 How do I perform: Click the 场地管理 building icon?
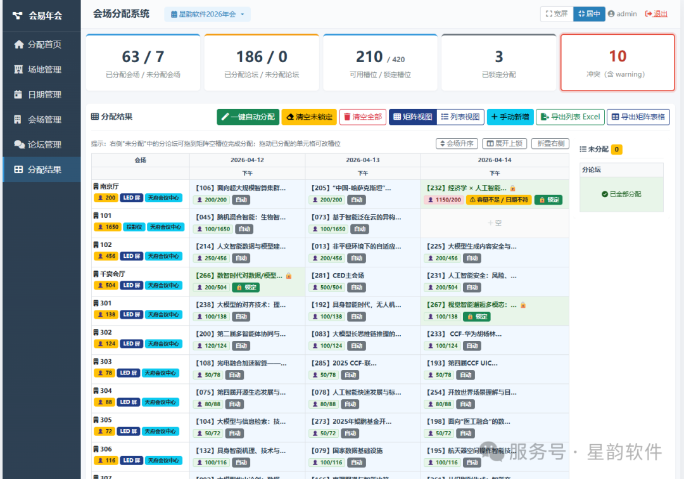coord(18,69)
